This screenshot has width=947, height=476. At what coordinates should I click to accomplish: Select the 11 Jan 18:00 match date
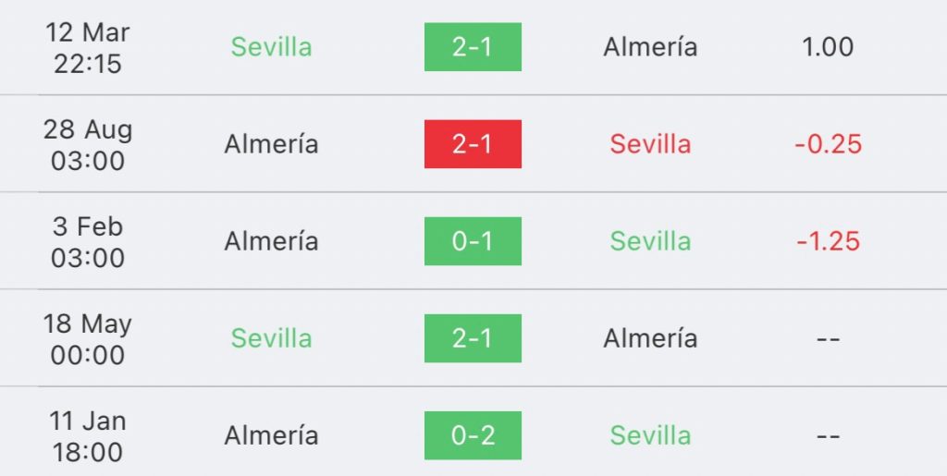[x=88, y=436]
